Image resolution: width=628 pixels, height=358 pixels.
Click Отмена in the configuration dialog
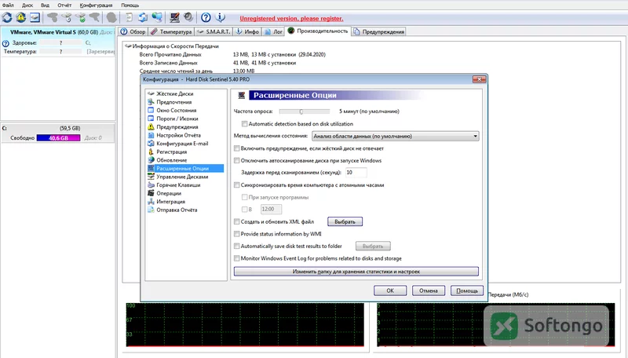pos(429,290)
